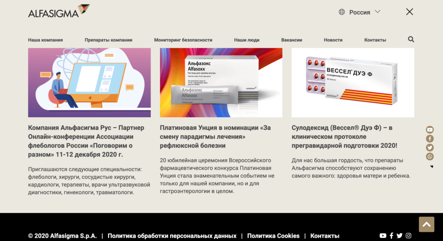Open YouTube from the side share bar

click(430, 130)
